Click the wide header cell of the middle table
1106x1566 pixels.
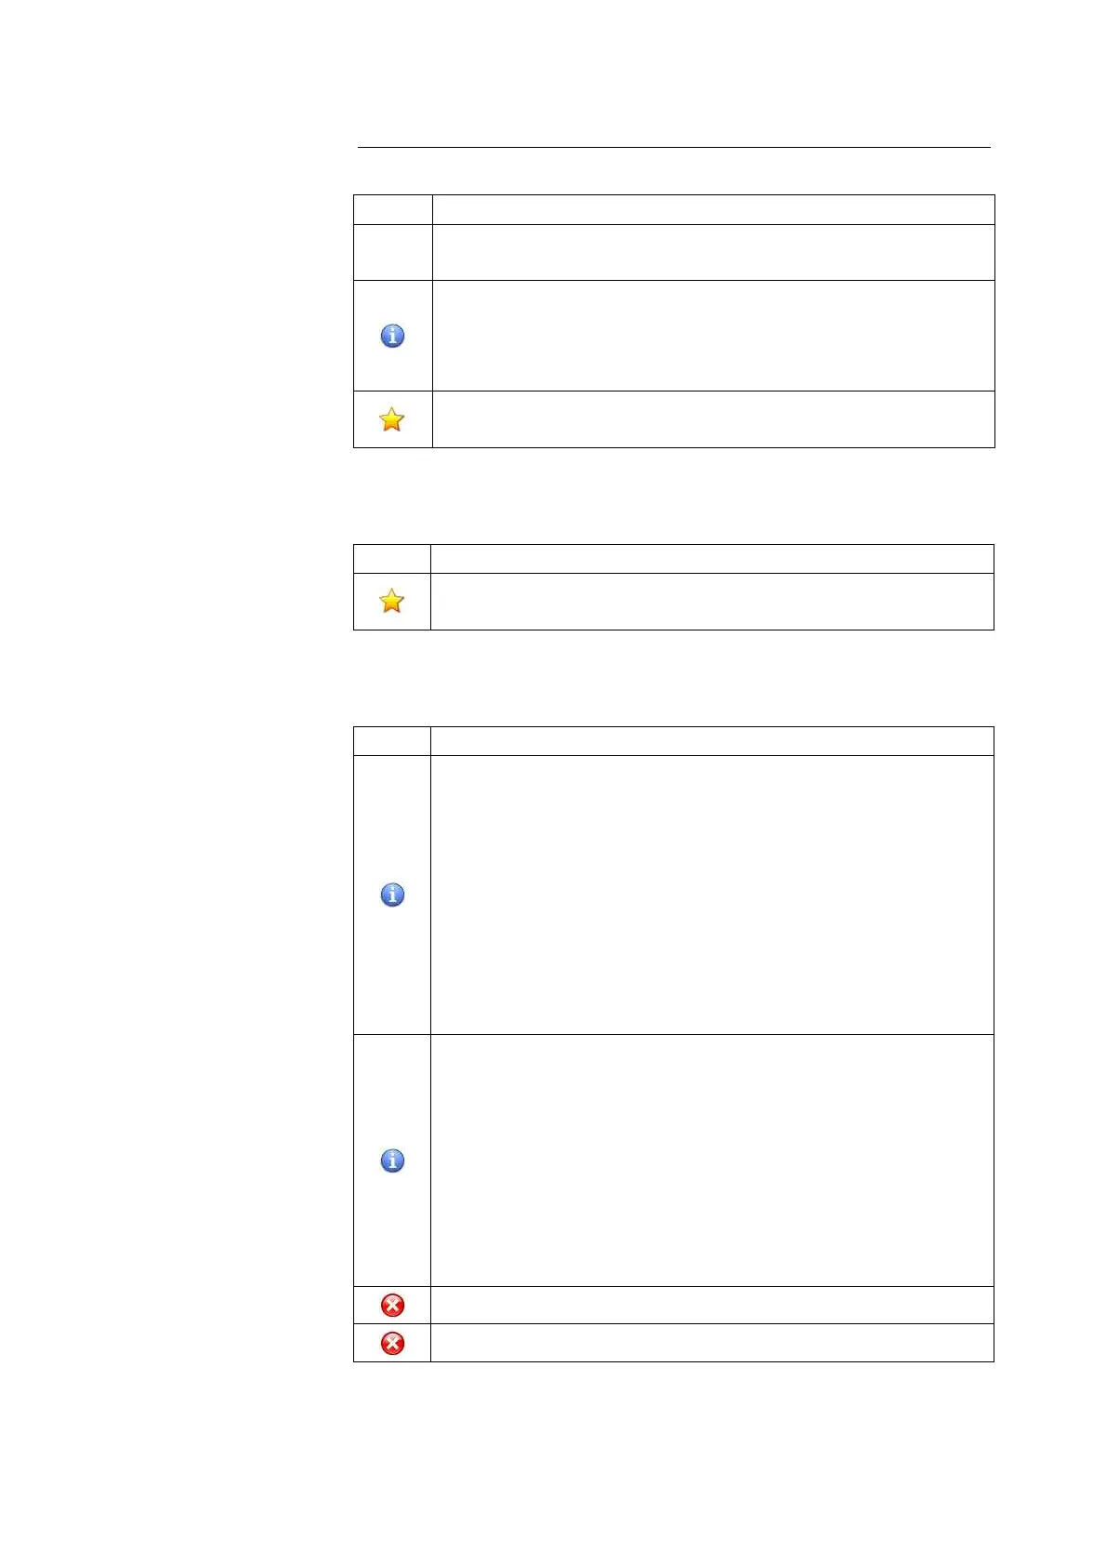pyautogui.click(x=712, y=559)
